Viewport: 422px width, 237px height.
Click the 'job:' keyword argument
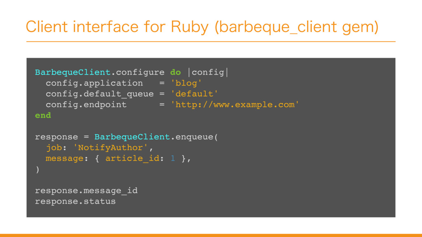pyautogui.click(x=56, y=148)
